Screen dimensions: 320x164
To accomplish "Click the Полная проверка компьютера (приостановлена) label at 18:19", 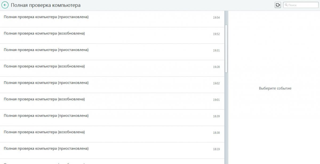I will [46, 149].
